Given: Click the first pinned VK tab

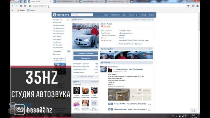Looking at the screenshot, I should point(21,1).
